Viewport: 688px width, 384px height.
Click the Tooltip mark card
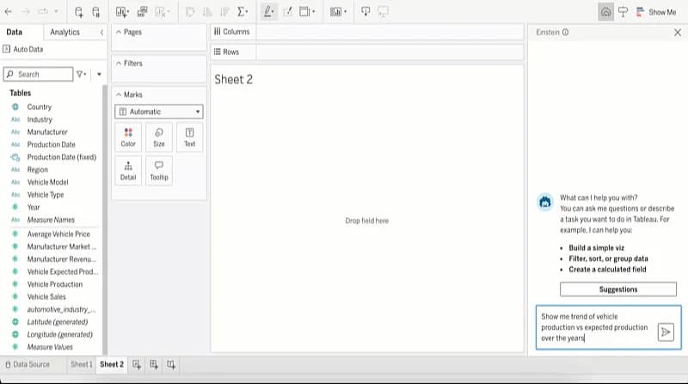159,170
